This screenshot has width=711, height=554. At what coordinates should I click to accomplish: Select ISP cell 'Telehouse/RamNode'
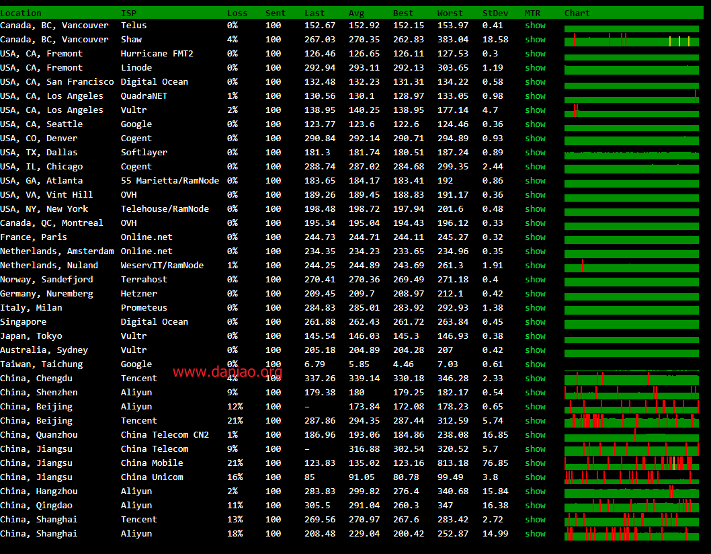pyautogui.click(x=165, y=208)
